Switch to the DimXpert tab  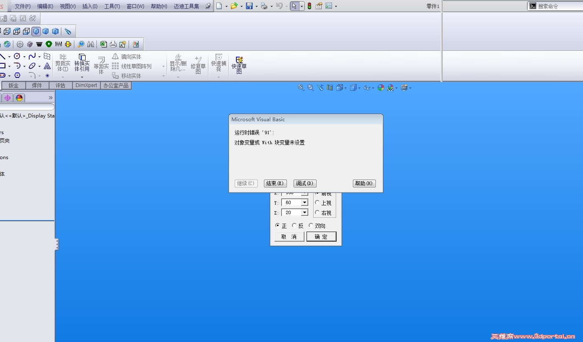[86, 85]
